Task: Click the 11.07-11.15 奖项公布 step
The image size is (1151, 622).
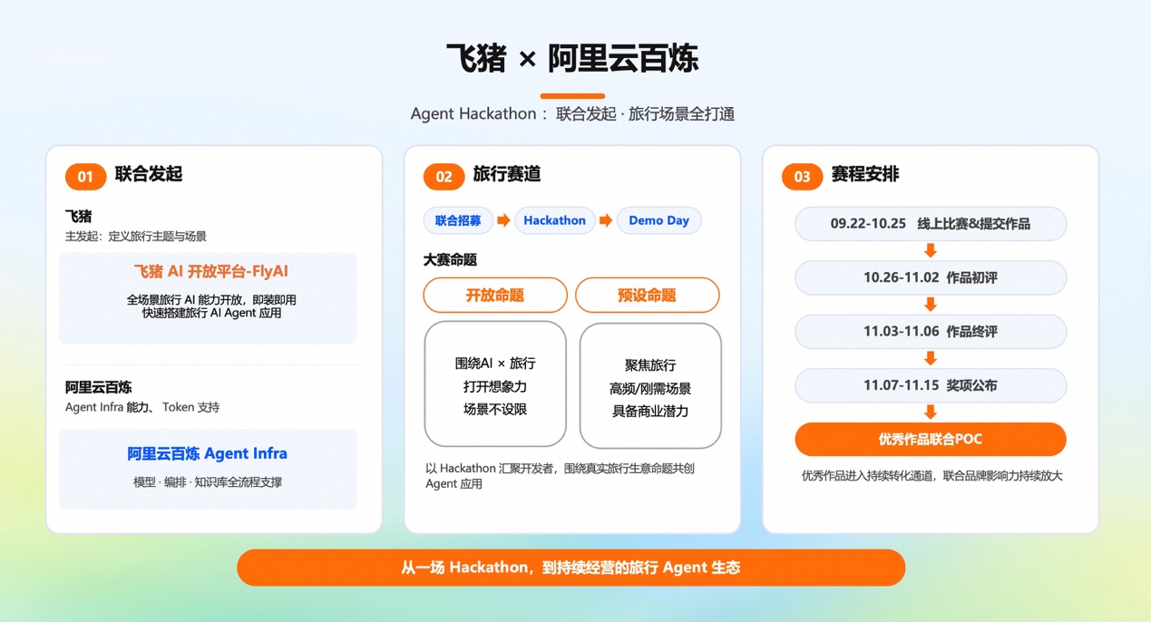Action: 931,385
